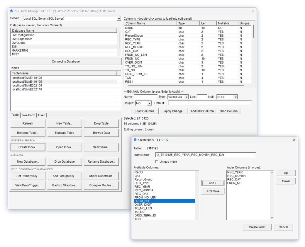Click the Drop Table button
The image size is (305, 247).
(101, 123)
